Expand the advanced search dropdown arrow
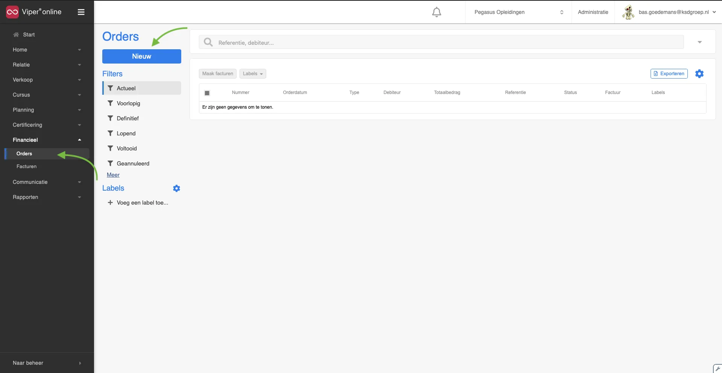The width and height of the screenshot is (722, 373). [x=699, y=42]
